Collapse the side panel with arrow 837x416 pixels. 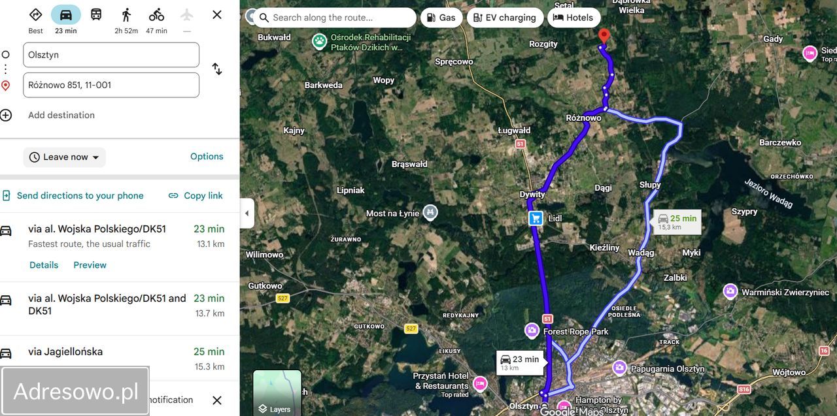tap(247, 214)
